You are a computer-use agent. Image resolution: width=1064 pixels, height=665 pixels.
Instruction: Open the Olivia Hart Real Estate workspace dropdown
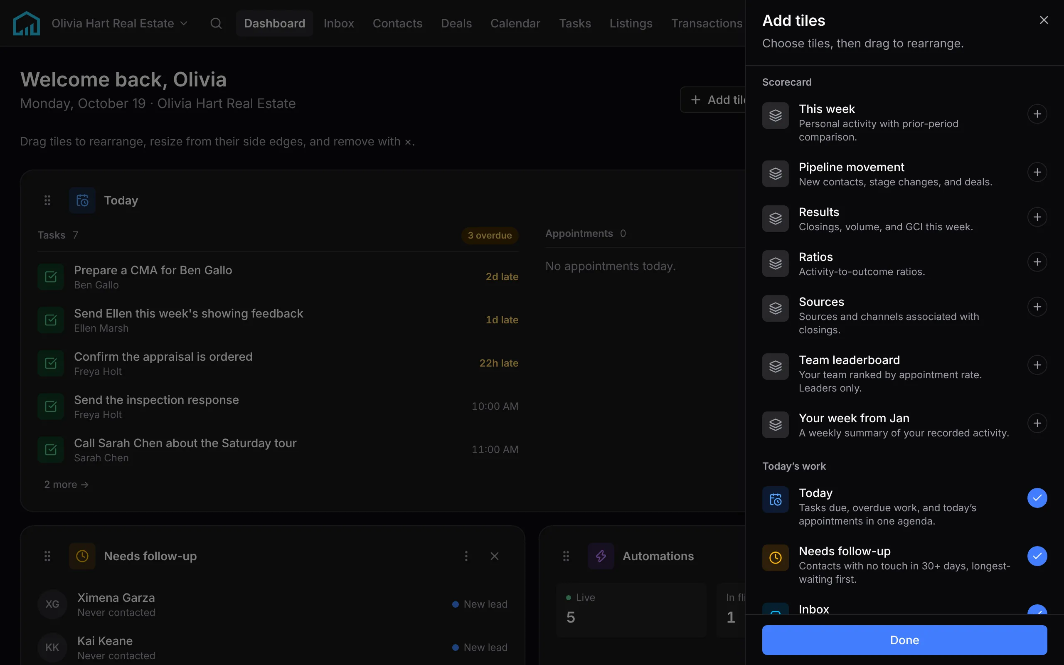[x=120, y=23]
